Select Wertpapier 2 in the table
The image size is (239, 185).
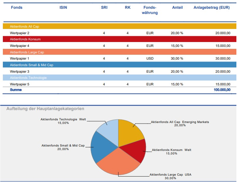coord(20,33)
